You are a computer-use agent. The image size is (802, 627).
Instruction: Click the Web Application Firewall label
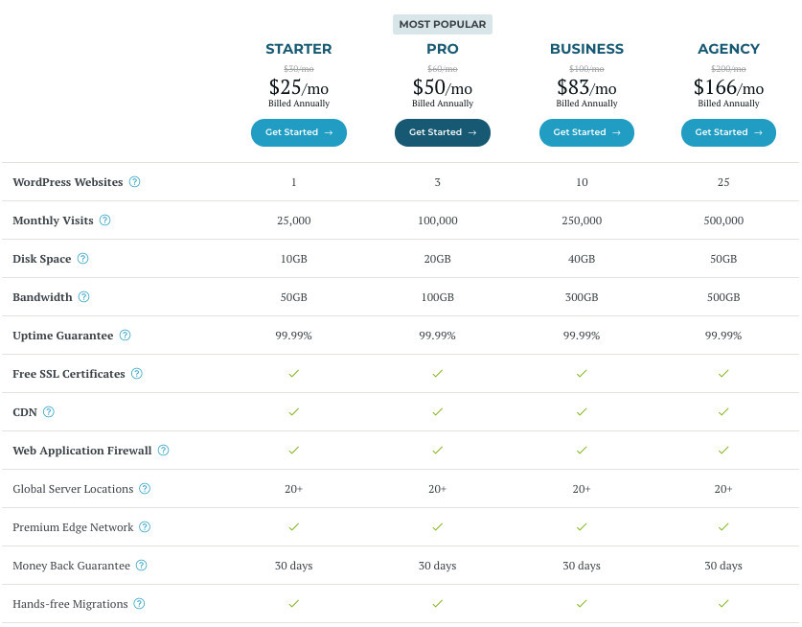tap(82, 451)
